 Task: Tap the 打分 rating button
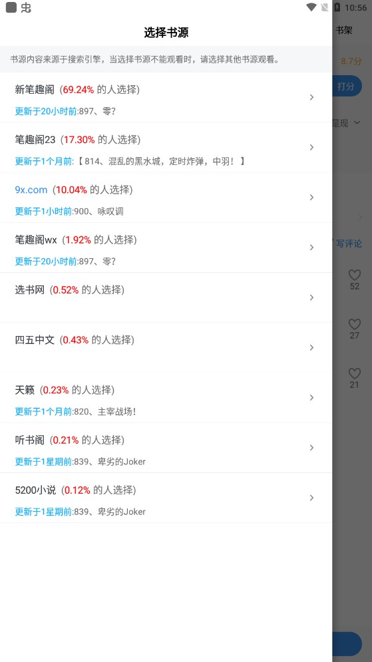(x=346, y=86)
